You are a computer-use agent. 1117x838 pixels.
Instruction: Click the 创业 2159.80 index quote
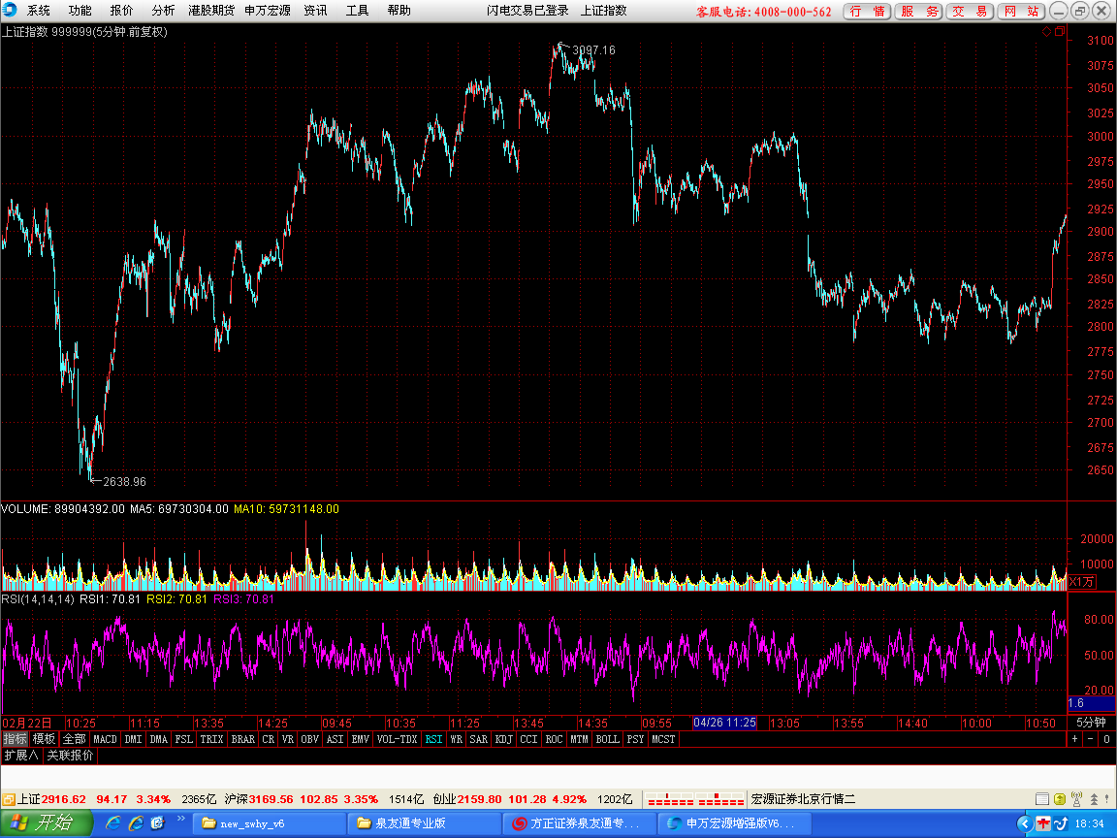[x=509, y=799]
